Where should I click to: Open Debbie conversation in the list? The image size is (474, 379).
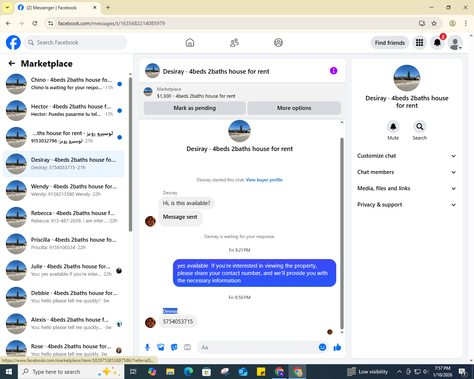[64, 297]
